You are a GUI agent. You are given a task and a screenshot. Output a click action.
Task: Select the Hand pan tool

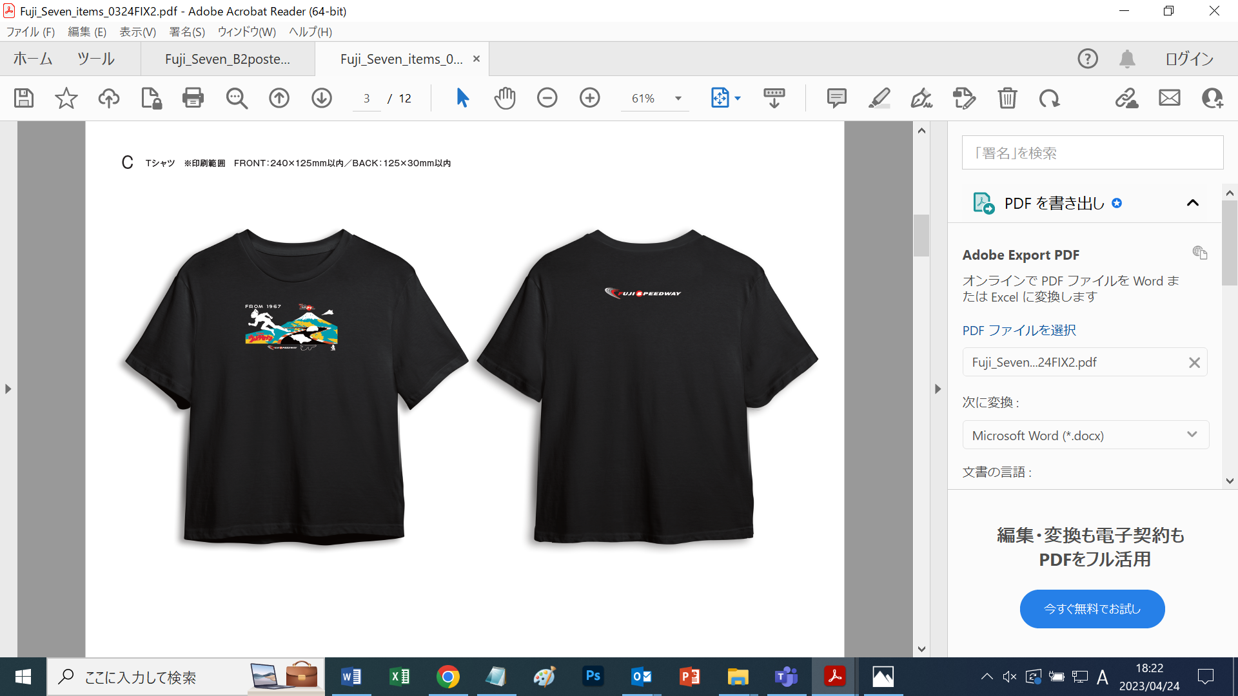coord(505,98)
